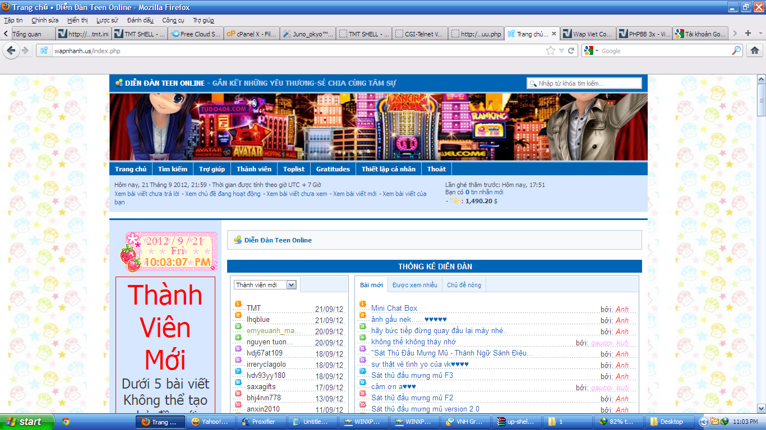Screen dimensions: 766x430
Task: Open the Công cụ menu
Action: click(x=173, y=20)
